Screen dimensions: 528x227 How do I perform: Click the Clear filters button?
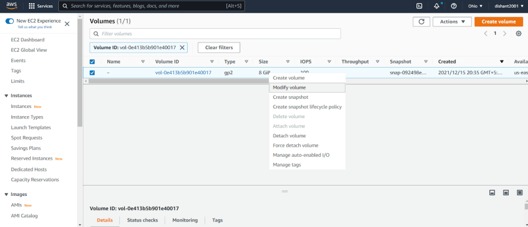[x=219, y=48]
